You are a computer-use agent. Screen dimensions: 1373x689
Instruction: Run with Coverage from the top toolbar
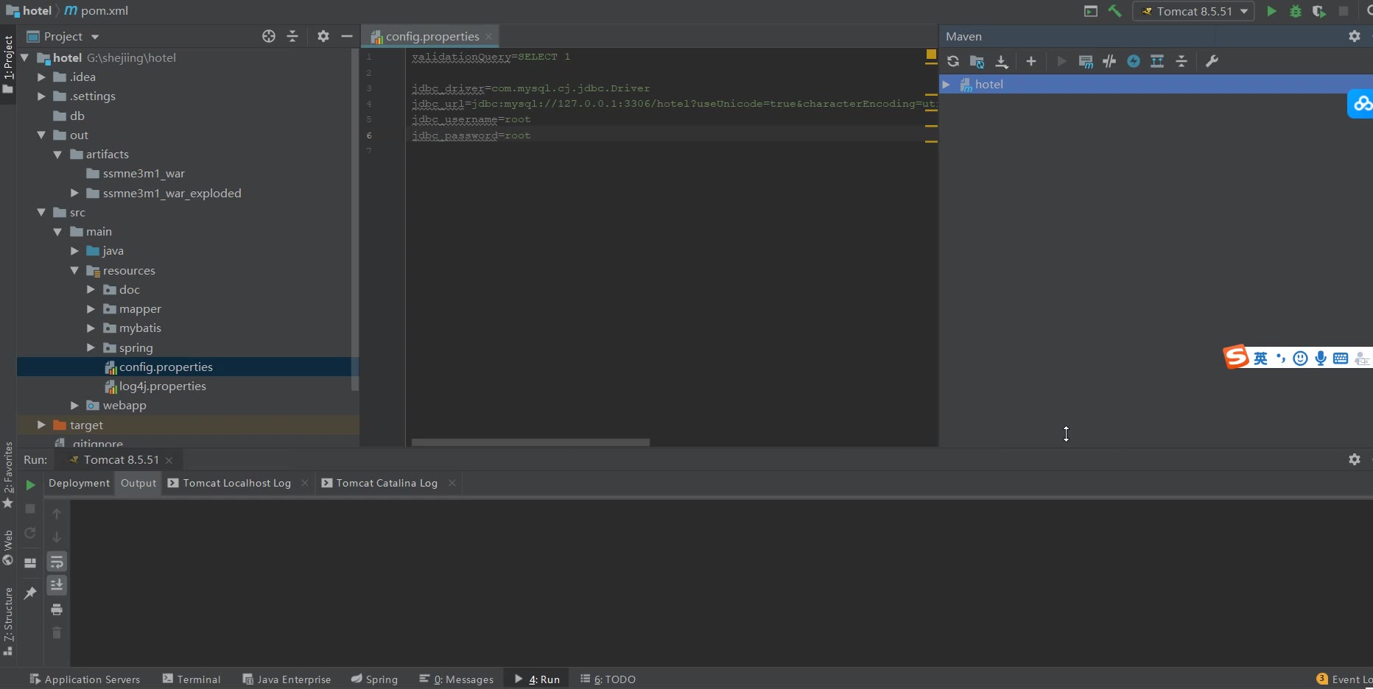(1318, 11)
